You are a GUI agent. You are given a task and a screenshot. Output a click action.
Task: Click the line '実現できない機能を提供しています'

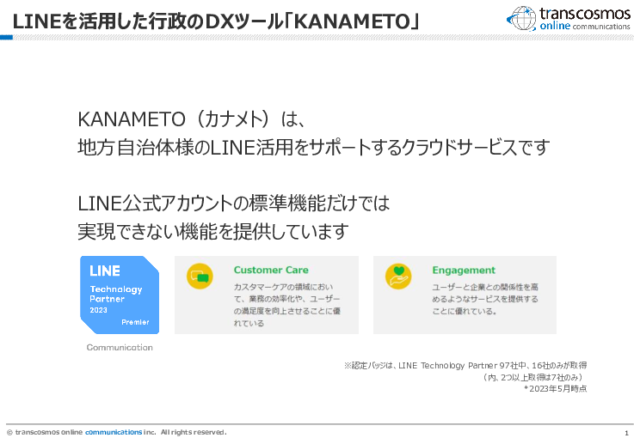[x=213, y=231]
